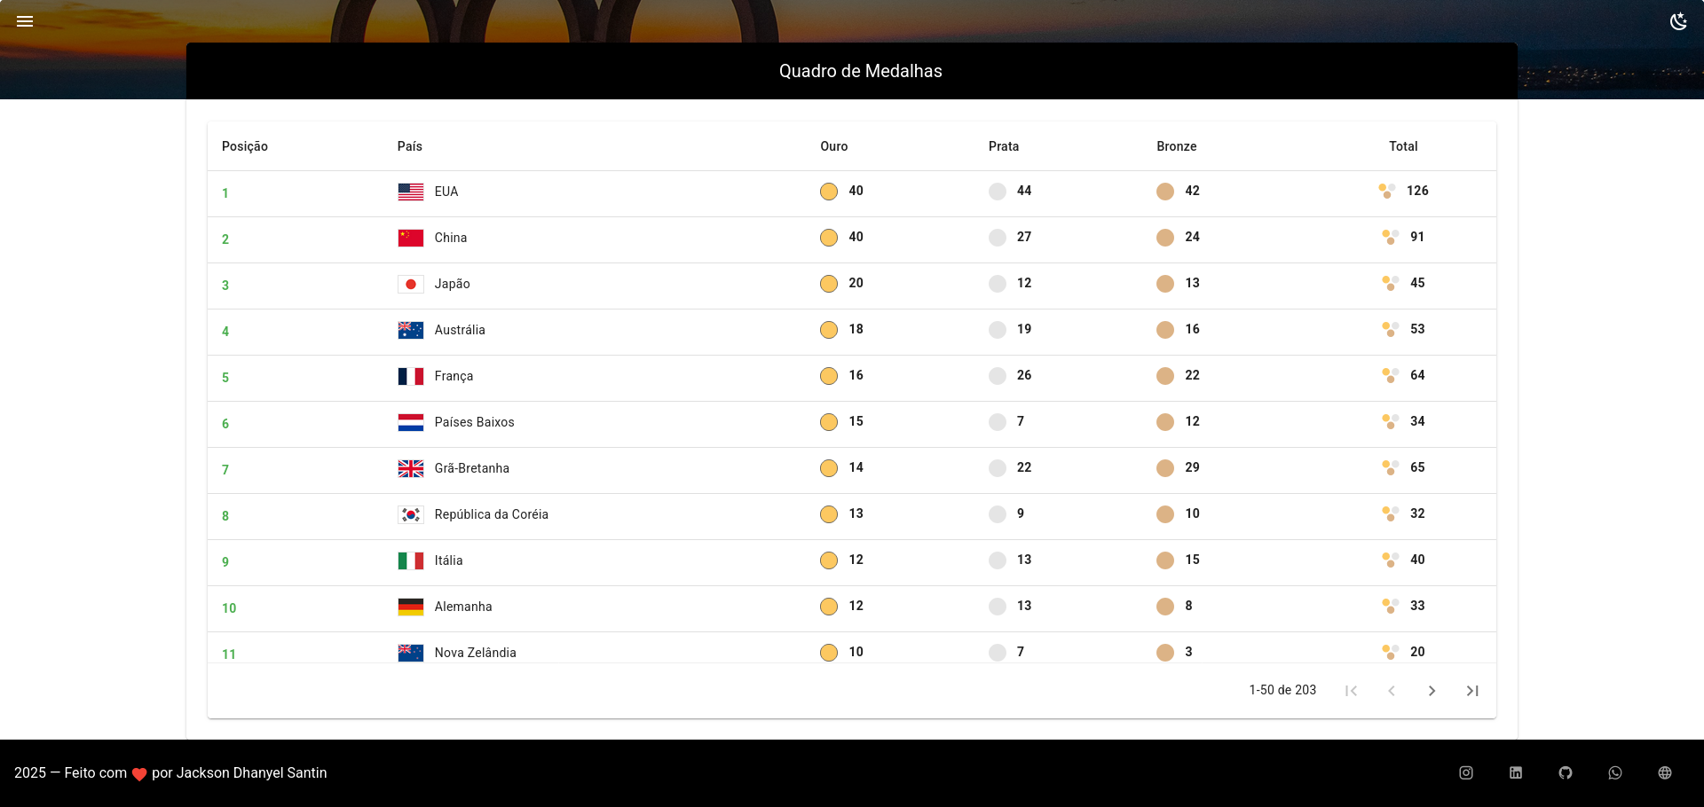Open the GitHub icon in footer
This screenshot has height=807, width=1704.
1566,773
